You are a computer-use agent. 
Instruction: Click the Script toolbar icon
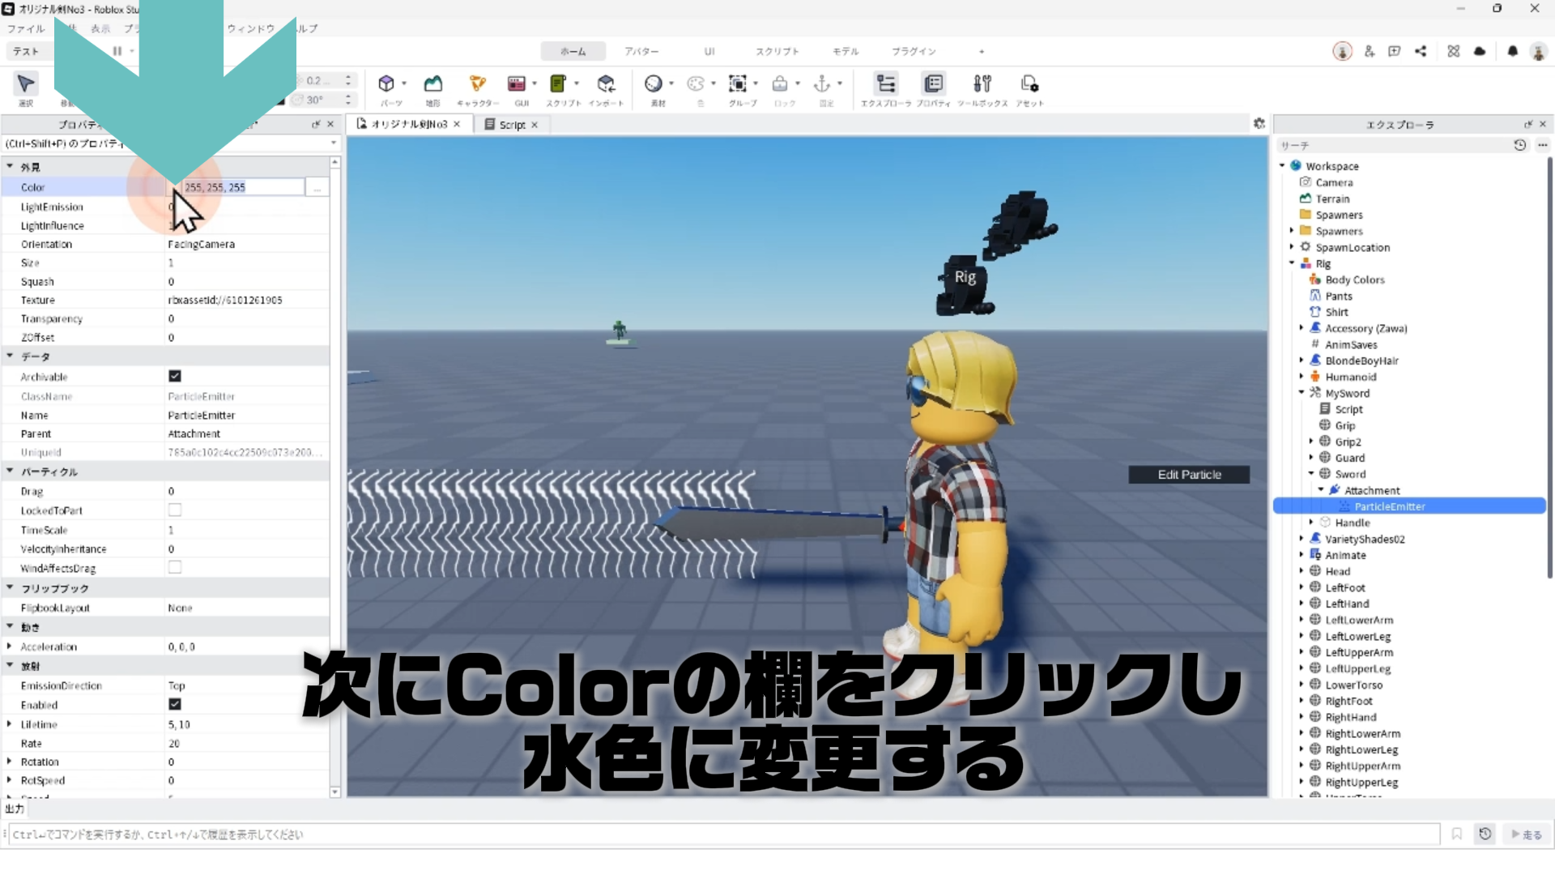[558, 83]
